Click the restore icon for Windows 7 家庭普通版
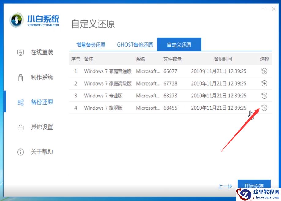The image size is (281, 201). (x=264, y=71)
